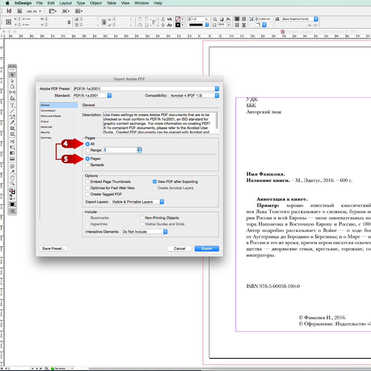Select the Gradient Feather tool
Viewport: 371px width, 371px height.
(12, 159)
